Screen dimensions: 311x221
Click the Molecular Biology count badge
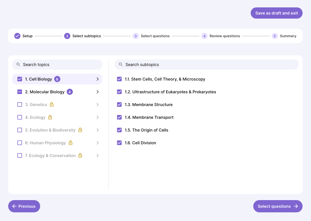click(70, 92)
